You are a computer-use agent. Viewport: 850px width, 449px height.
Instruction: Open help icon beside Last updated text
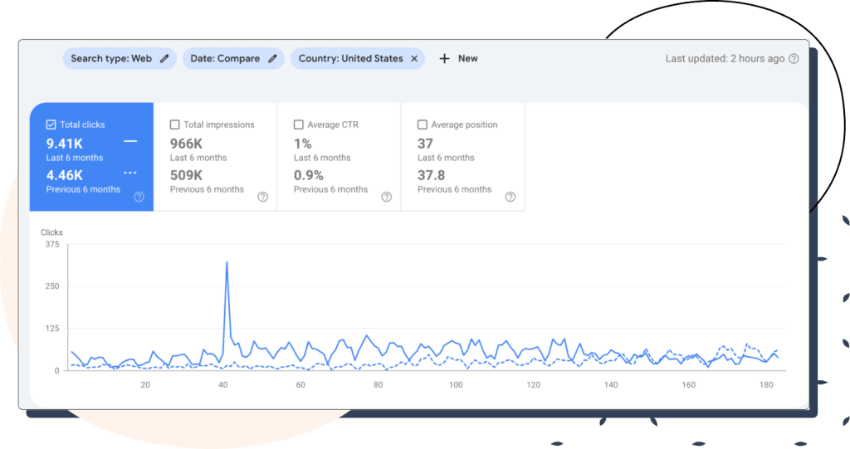pos(794,59)
